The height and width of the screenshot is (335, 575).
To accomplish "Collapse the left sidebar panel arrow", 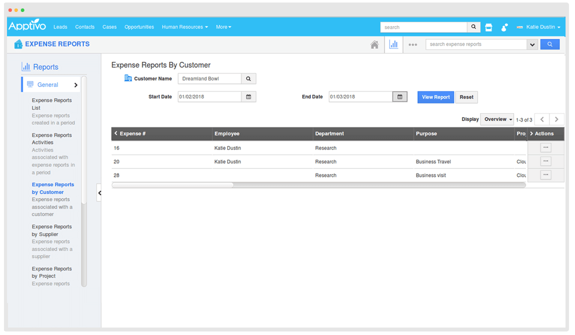I will pyautogui.click(x=99, y=193).
